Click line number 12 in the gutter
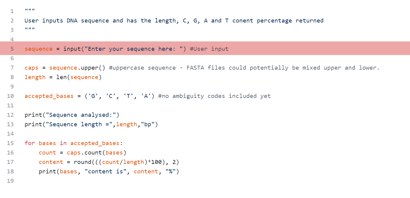 (10, 115)
